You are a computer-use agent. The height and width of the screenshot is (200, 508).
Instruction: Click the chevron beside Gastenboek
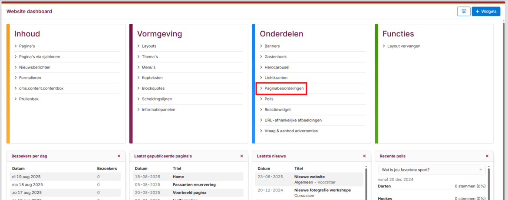(261, 57)
